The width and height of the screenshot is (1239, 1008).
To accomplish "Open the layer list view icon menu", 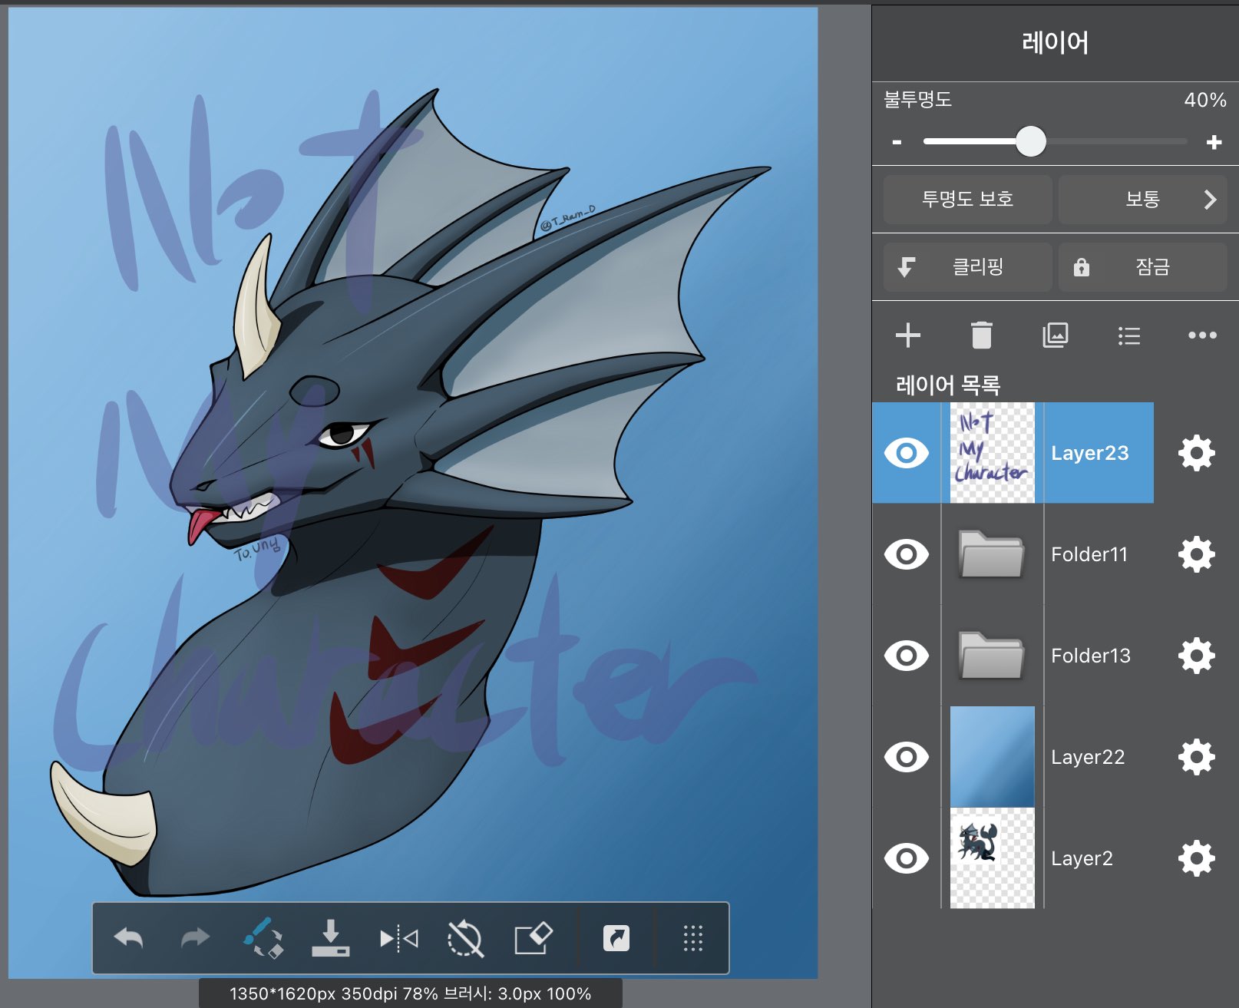I will click(1128, 335).
